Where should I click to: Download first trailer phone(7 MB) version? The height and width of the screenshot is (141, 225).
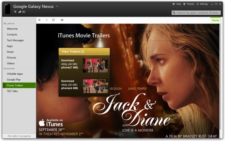(70, 68)
